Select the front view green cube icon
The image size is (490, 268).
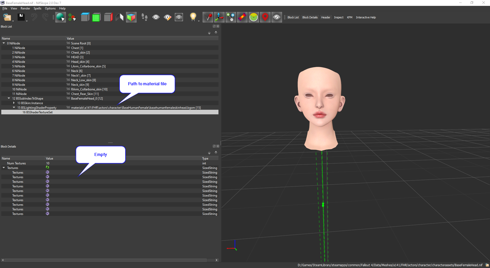pos(96,17)
